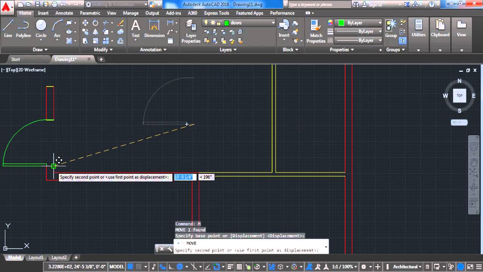Click the keyword search field

[319, 5]
